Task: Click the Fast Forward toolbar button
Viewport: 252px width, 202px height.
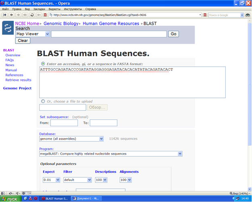Action: coord(25,15)
